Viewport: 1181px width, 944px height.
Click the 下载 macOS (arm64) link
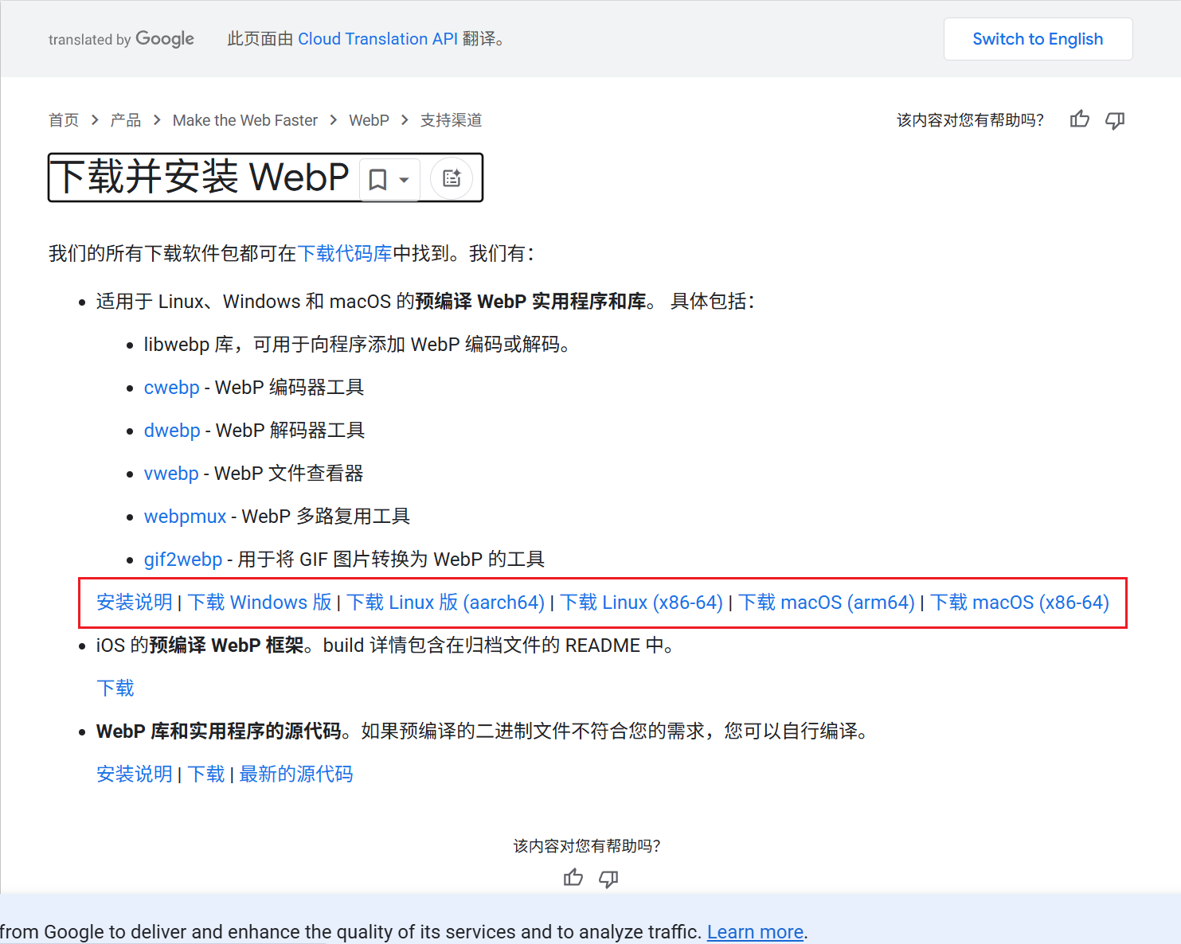(x=827, y=603)
